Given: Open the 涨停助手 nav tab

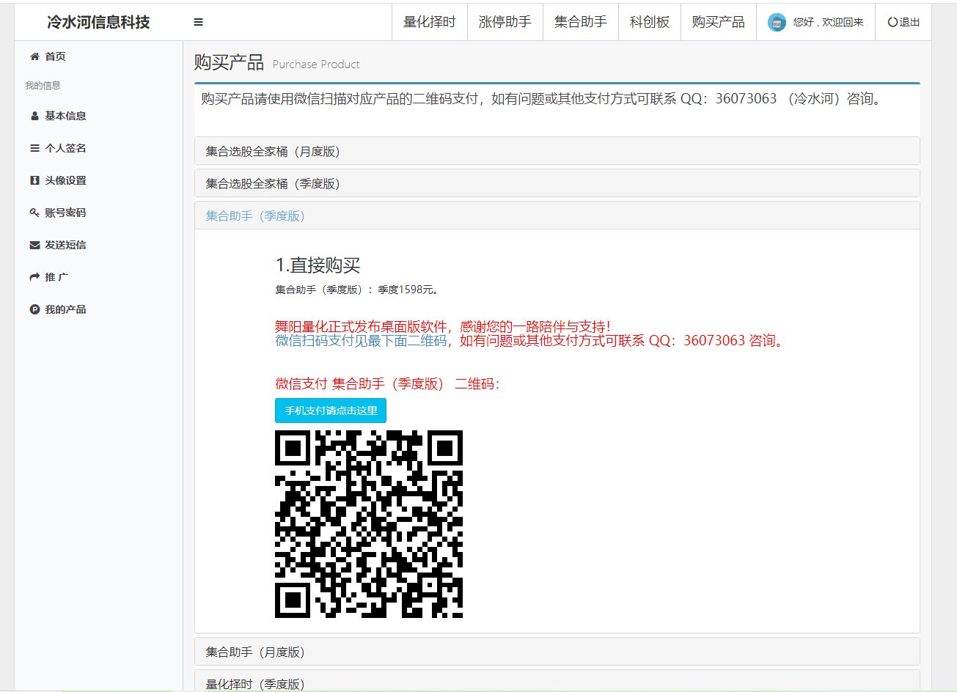Looking at the screenshot, I should click(x=505, y=22).
